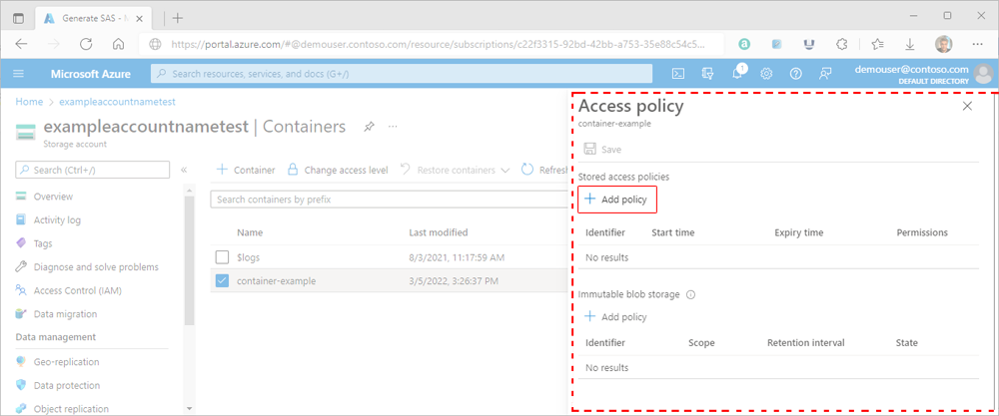Open Data protection in the left menu
The image size is (999, 416).
tap(67, 385)
